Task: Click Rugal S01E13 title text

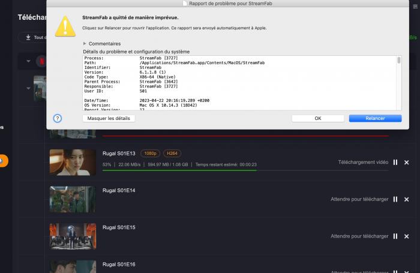Action: tap(119, 154)
